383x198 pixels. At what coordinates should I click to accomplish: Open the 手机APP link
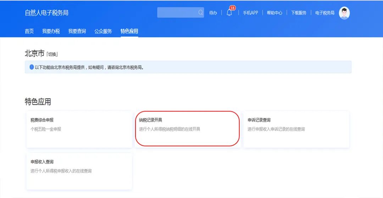pyautogui.click(x=250, y=13)
